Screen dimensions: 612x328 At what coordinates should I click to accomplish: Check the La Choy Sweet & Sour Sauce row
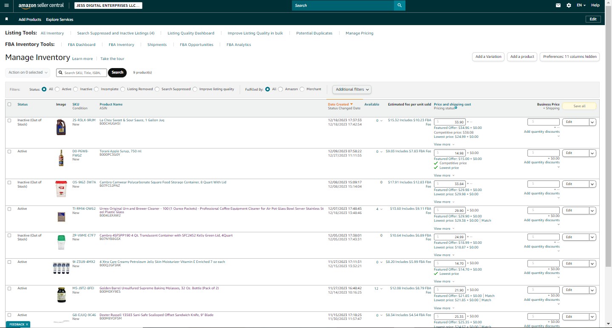[9, 120]
